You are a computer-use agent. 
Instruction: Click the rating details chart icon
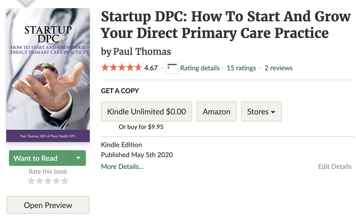(172, 68)
